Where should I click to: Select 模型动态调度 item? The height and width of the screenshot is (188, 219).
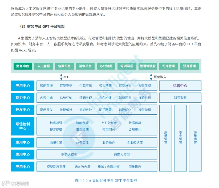click(56, 167)
